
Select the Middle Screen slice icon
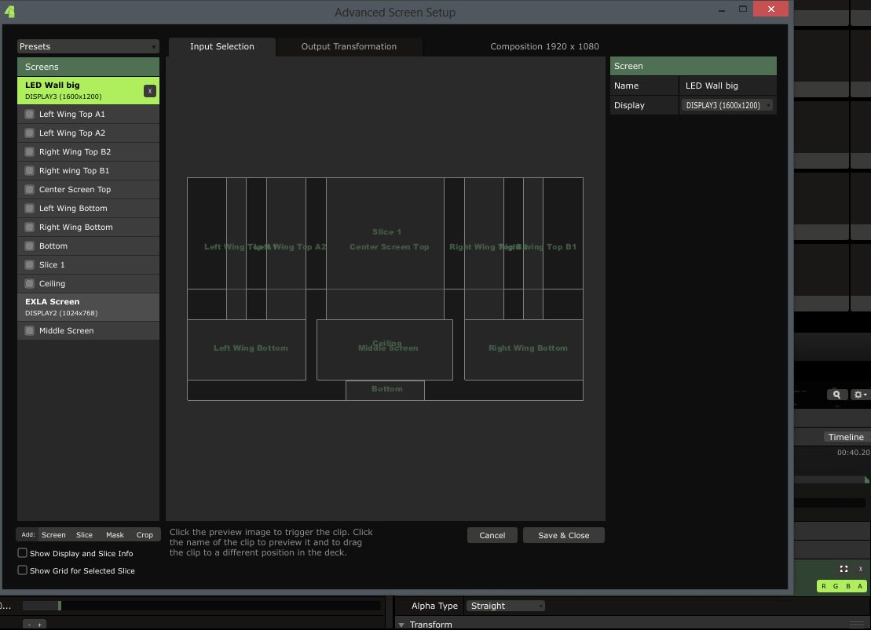click(x=30, y=331)
